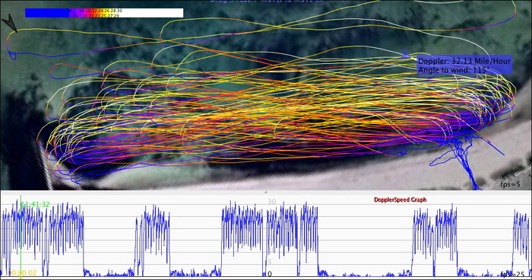The width and height of the screenshot is (532, 280).
Task: Click the yellow 26 mark on speed legend
Action: [x=107, y=11]
